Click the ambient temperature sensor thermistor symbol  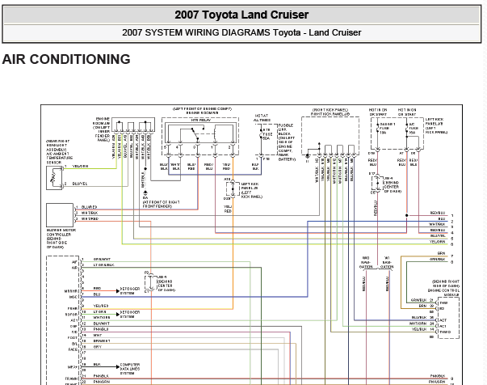coord(54,178)
